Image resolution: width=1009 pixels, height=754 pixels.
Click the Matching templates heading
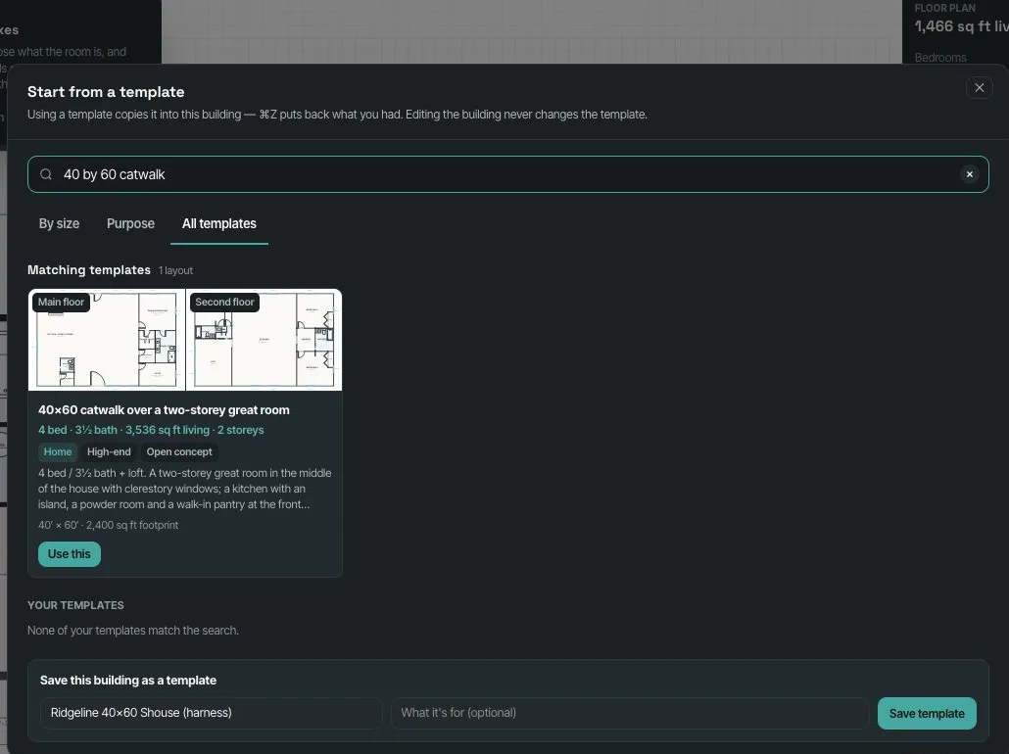tap(89, 270)
